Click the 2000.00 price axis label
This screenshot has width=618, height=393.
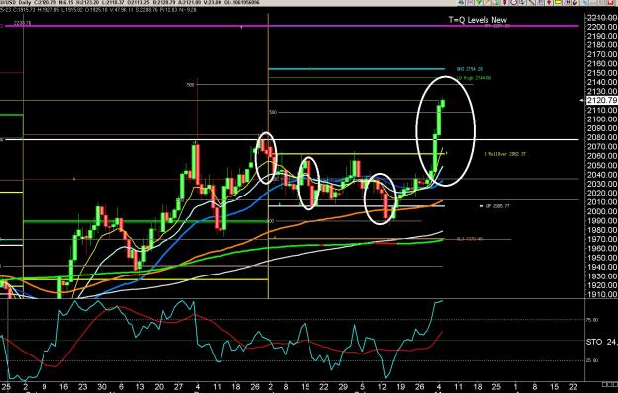coord(602,211)
